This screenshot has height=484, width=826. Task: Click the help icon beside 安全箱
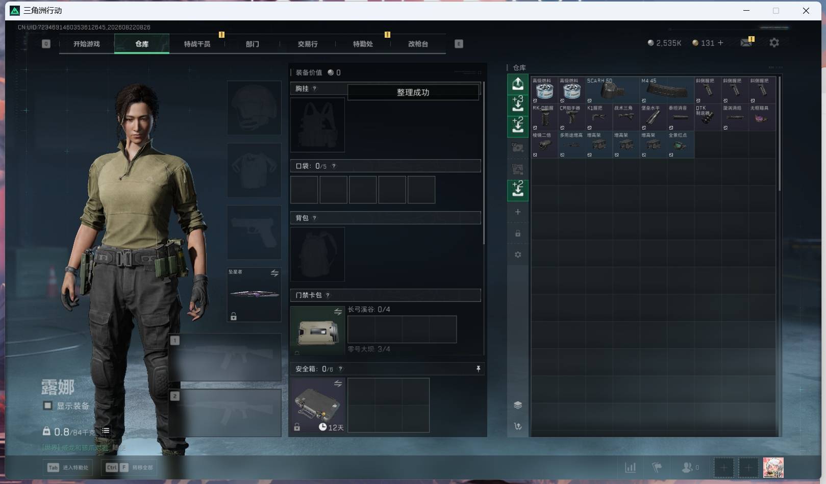340,369
